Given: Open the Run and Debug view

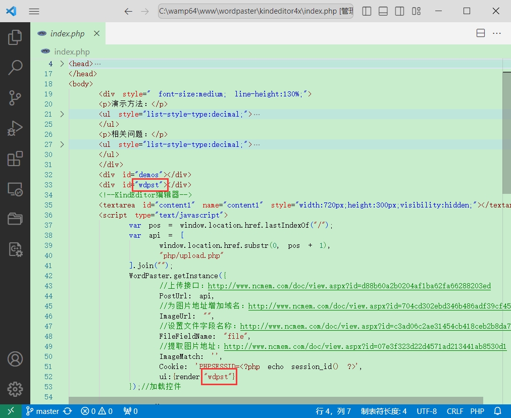Looking at the screenshot, I should pyautogui.click(x=15, y=128).
